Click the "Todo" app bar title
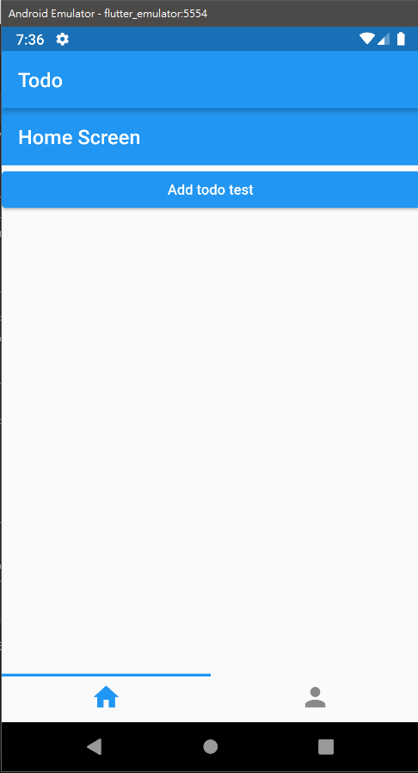This screenshot has height=773, width=418. (40, 80)
